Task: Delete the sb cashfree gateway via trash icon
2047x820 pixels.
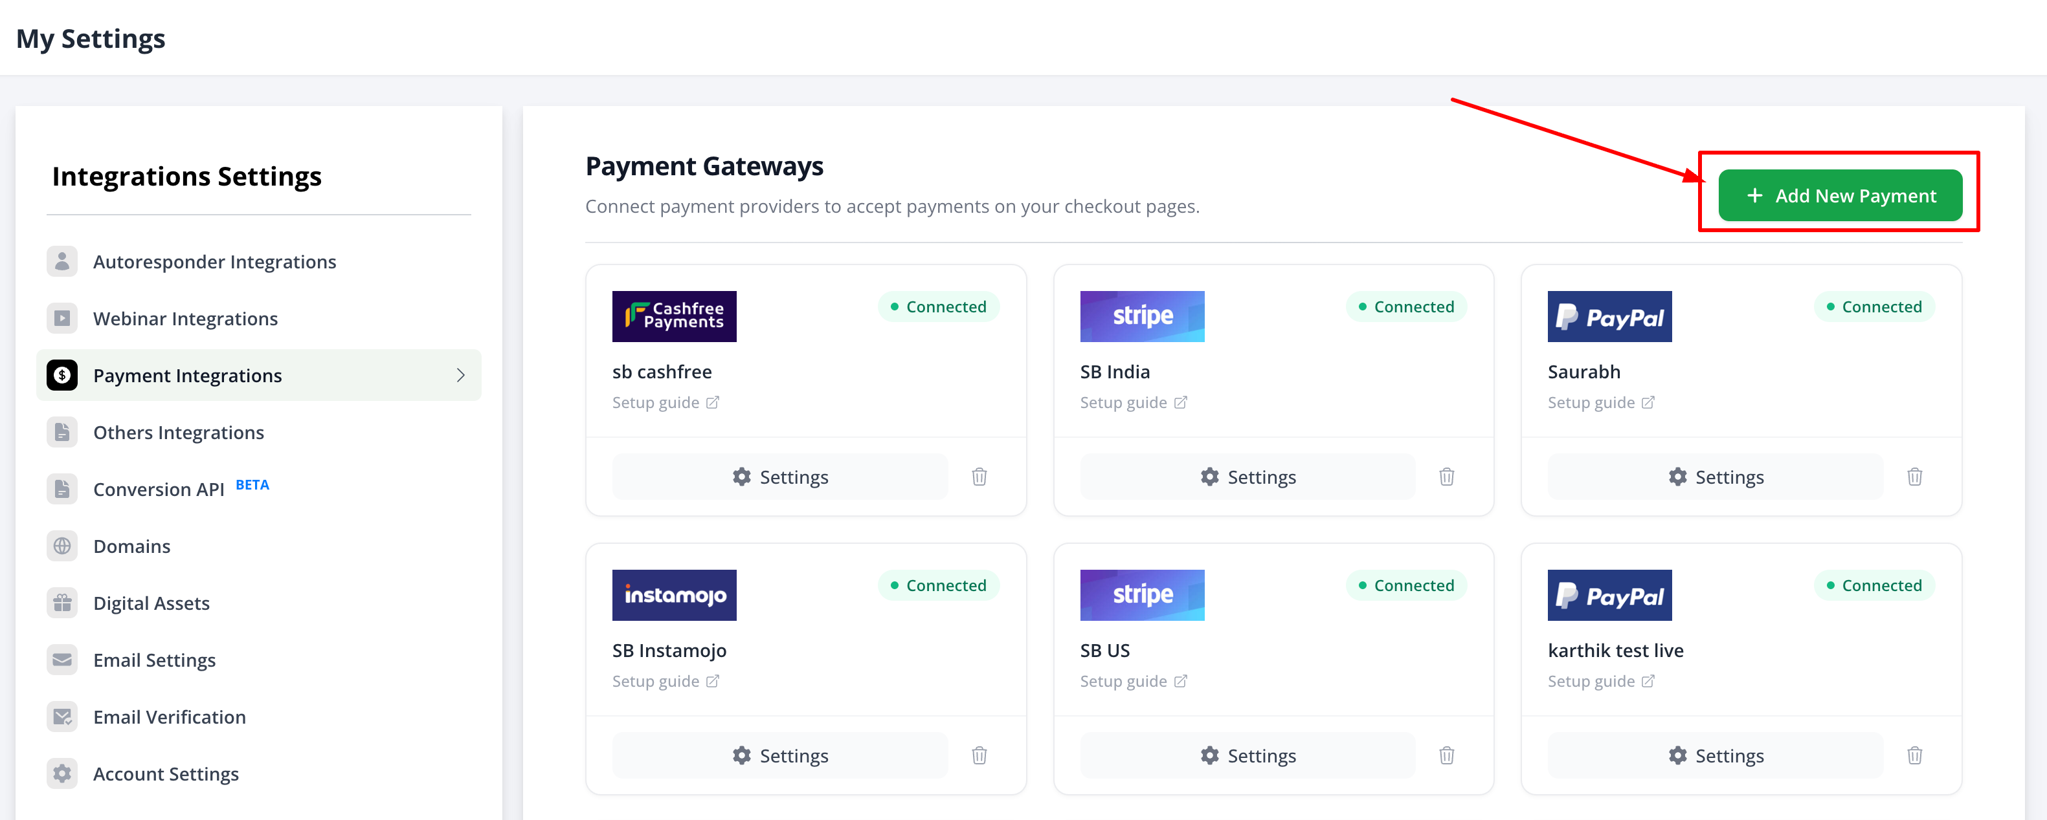Action: tap(979, 476)
